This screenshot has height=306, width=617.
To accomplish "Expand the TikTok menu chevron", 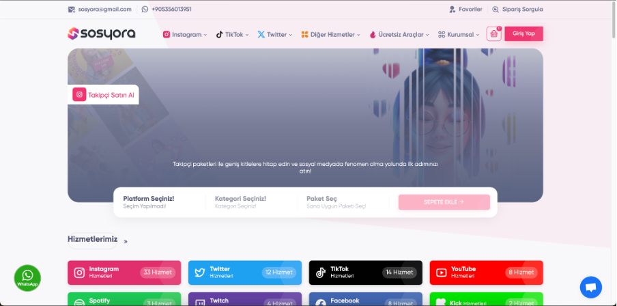I will [x=247, y=35].
